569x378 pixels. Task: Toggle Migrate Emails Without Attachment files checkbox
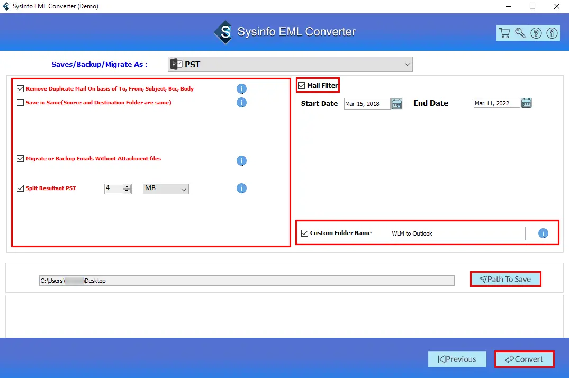coord(20,159)
